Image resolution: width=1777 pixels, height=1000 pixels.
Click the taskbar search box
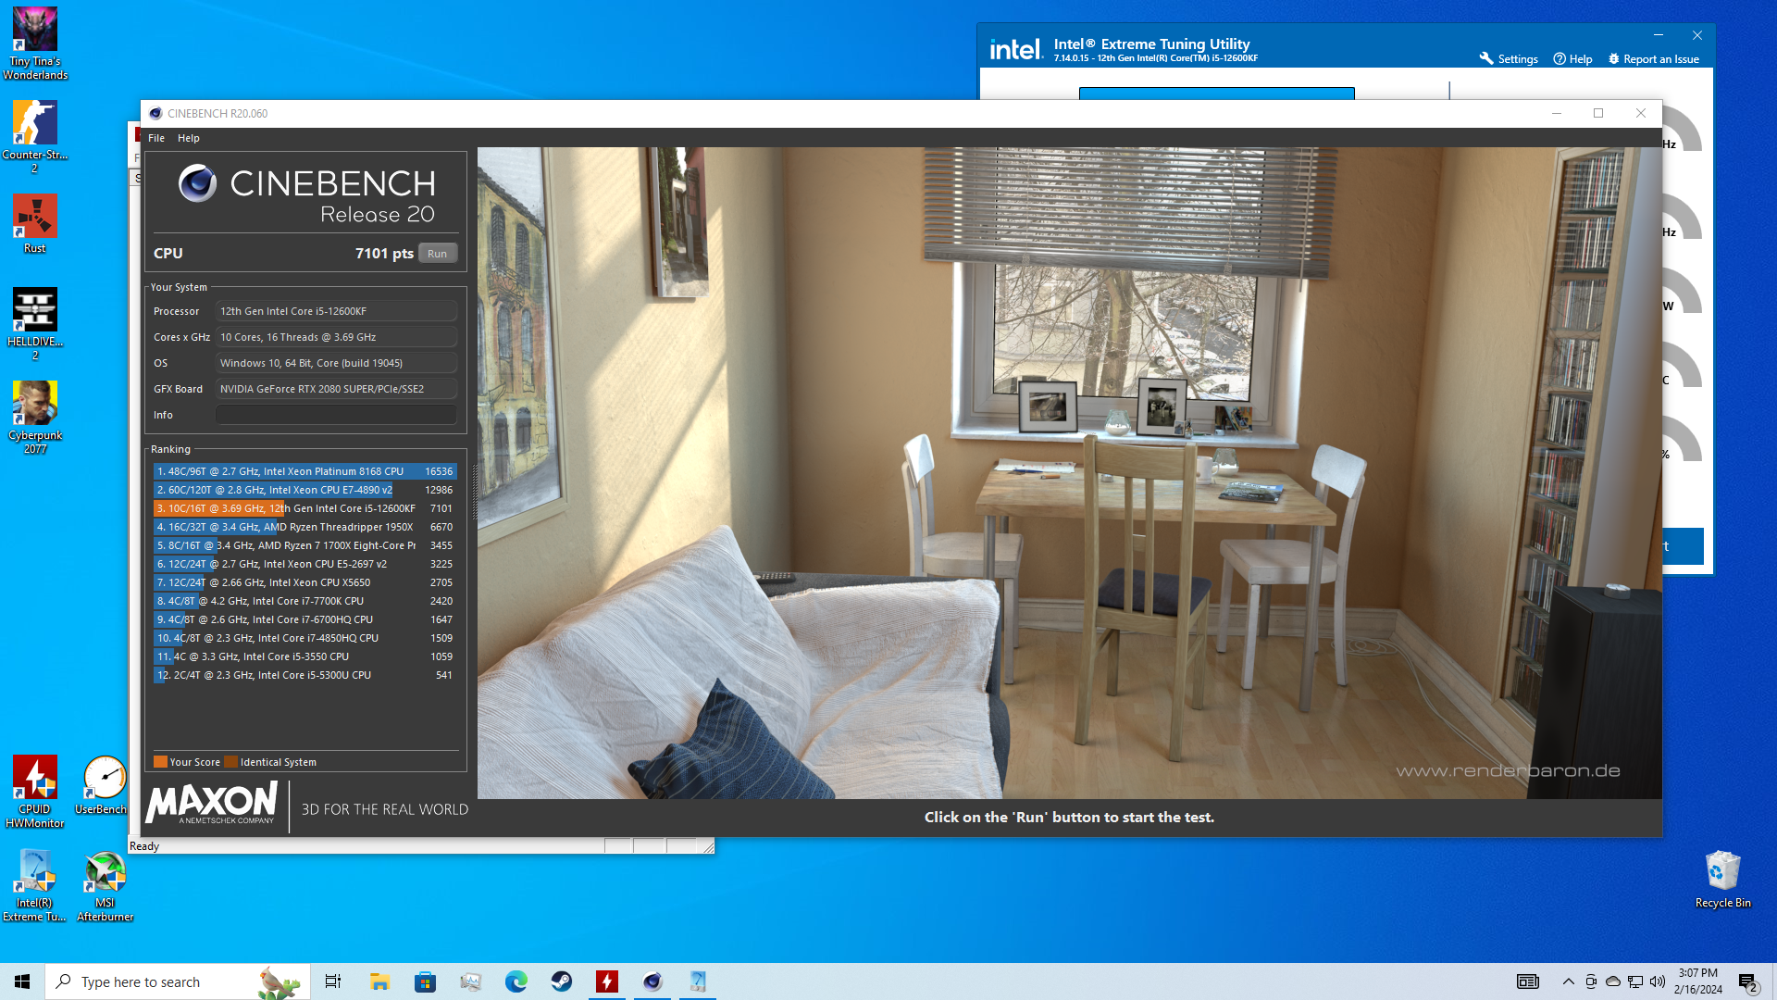tap(176, 981)
